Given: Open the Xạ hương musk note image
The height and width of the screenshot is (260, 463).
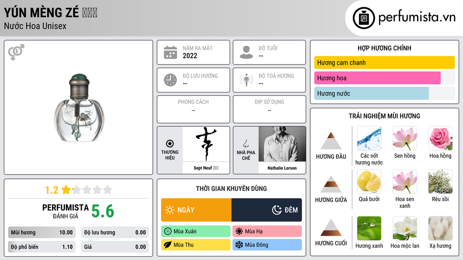Looking at the screenshot, I should [x=440, y=228].
